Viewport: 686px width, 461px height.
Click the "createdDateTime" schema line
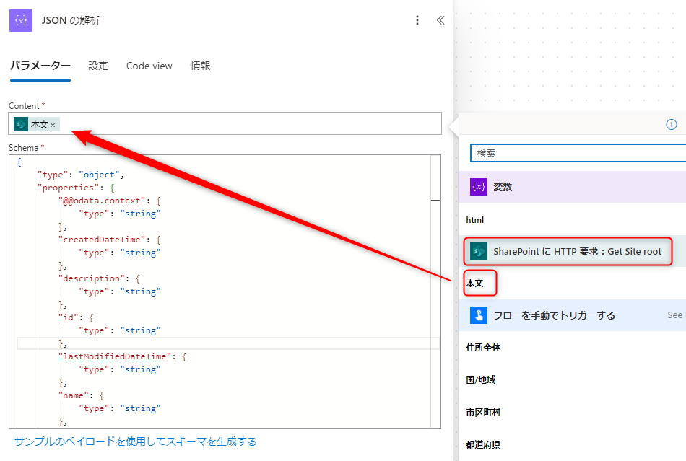[109, 240]
